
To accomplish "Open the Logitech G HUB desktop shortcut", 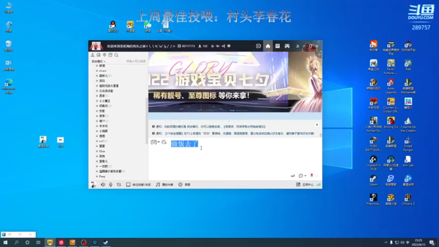I will (373, 163).
